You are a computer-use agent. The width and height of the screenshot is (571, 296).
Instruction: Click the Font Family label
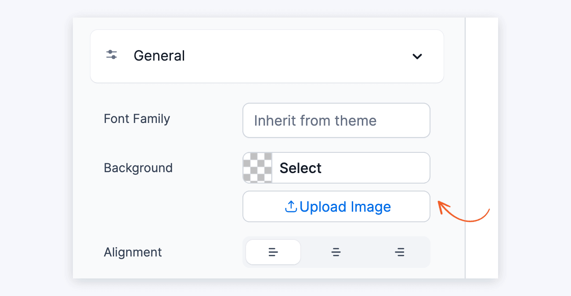click(x=137, y=119)
